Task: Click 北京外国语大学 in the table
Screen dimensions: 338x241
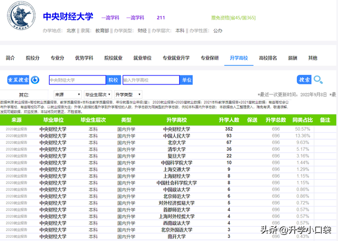Action: click(176, 229)
